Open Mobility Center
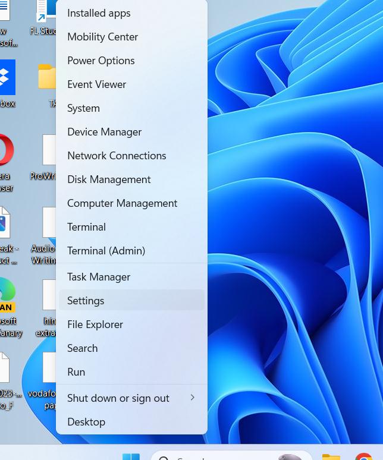 131,37
